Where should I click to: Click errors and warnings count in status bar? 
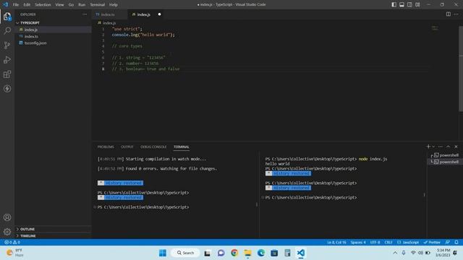12,242
